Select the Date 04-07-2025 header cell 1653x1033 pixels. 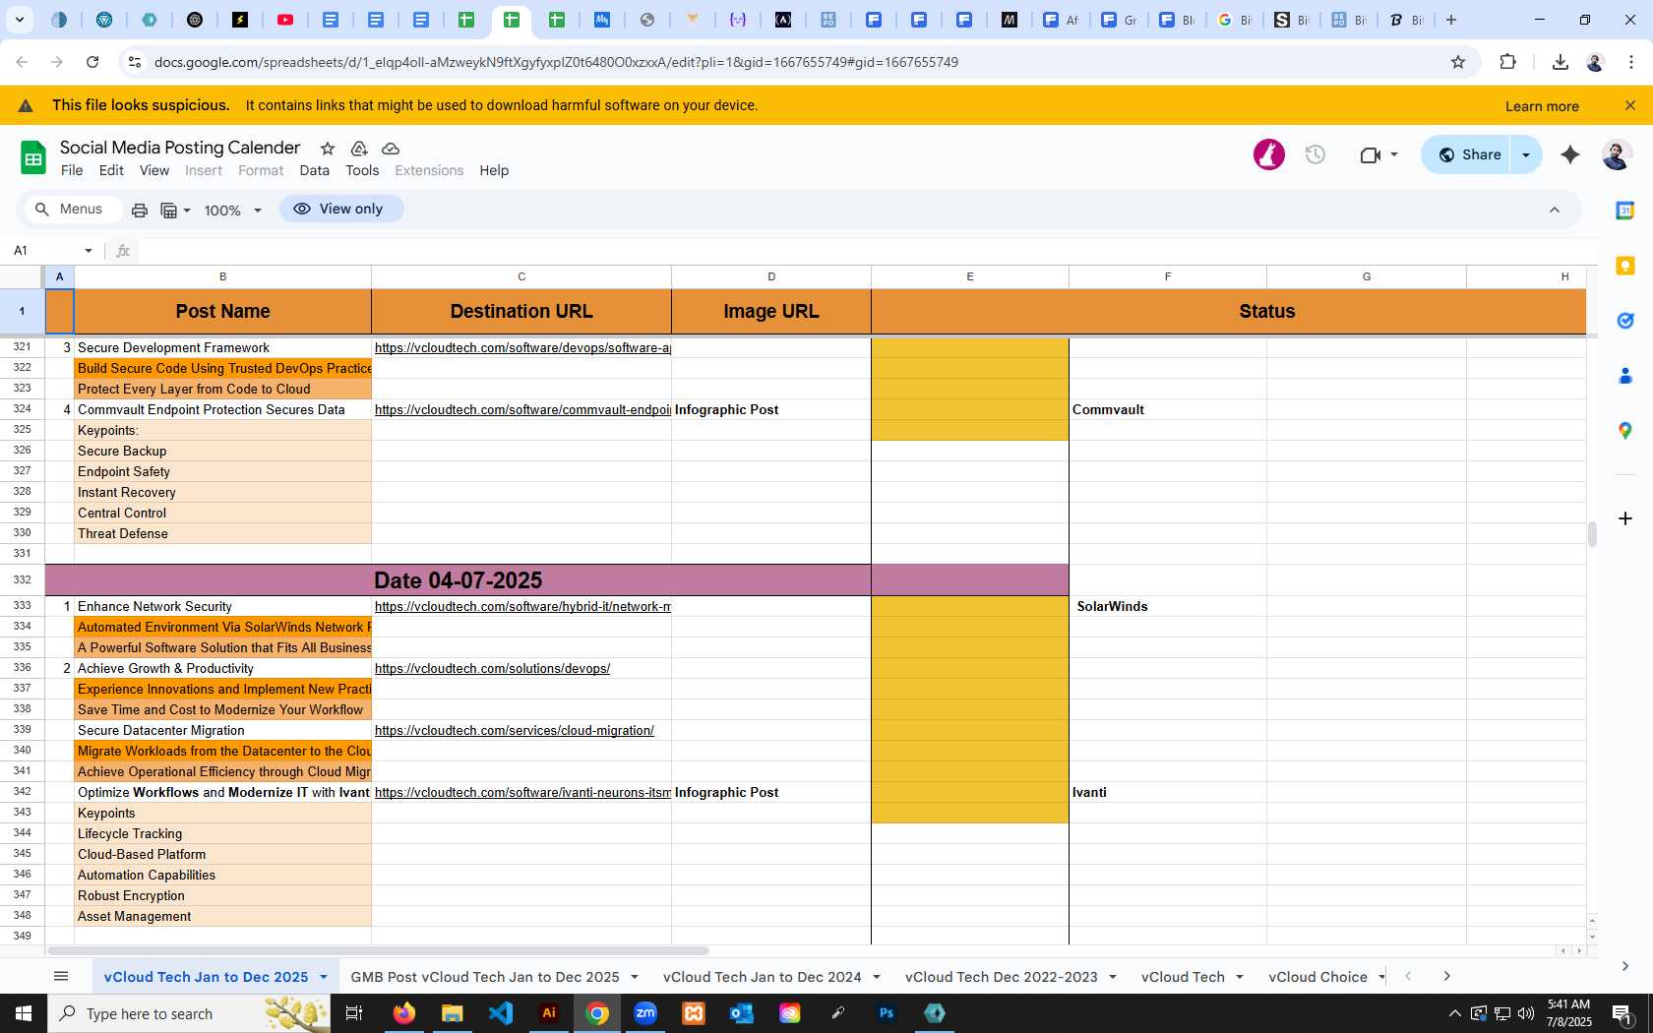458,580
